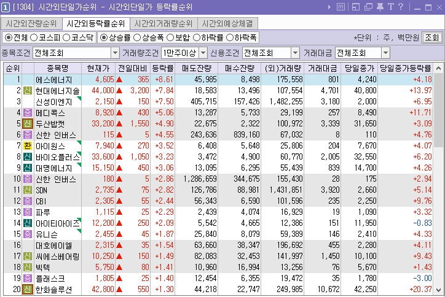Screen dimensions: 445x297
Task: Click the window number 1 icon in title bar
Action: click(x=6, y=7)
